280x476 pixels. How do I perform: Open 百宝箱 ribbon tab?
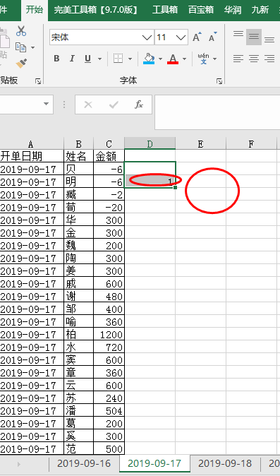click(201, 10)
